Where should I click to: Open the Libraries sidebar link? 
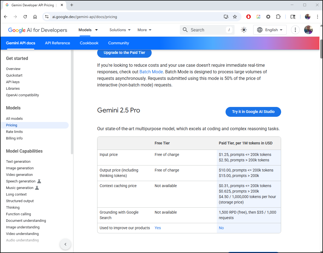click(13, 89)
